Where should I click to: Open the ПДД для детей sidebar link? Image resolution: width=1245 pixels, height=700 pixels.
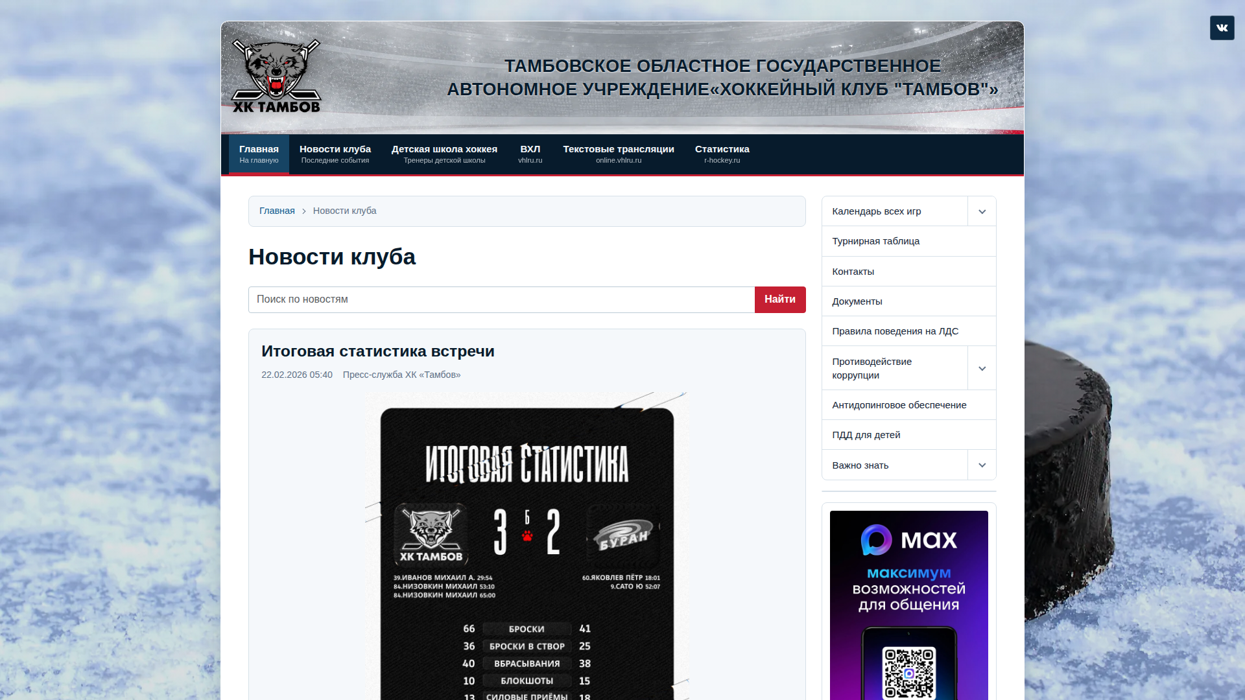tap(908, 435)
